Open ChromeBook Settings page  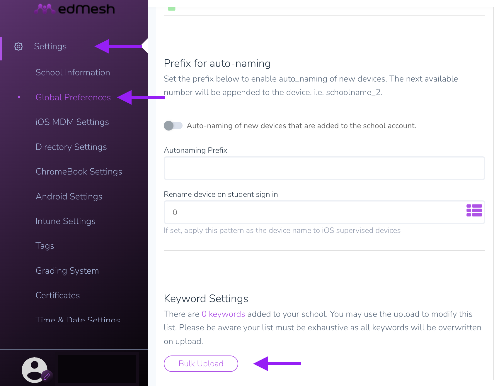[79, 172]
